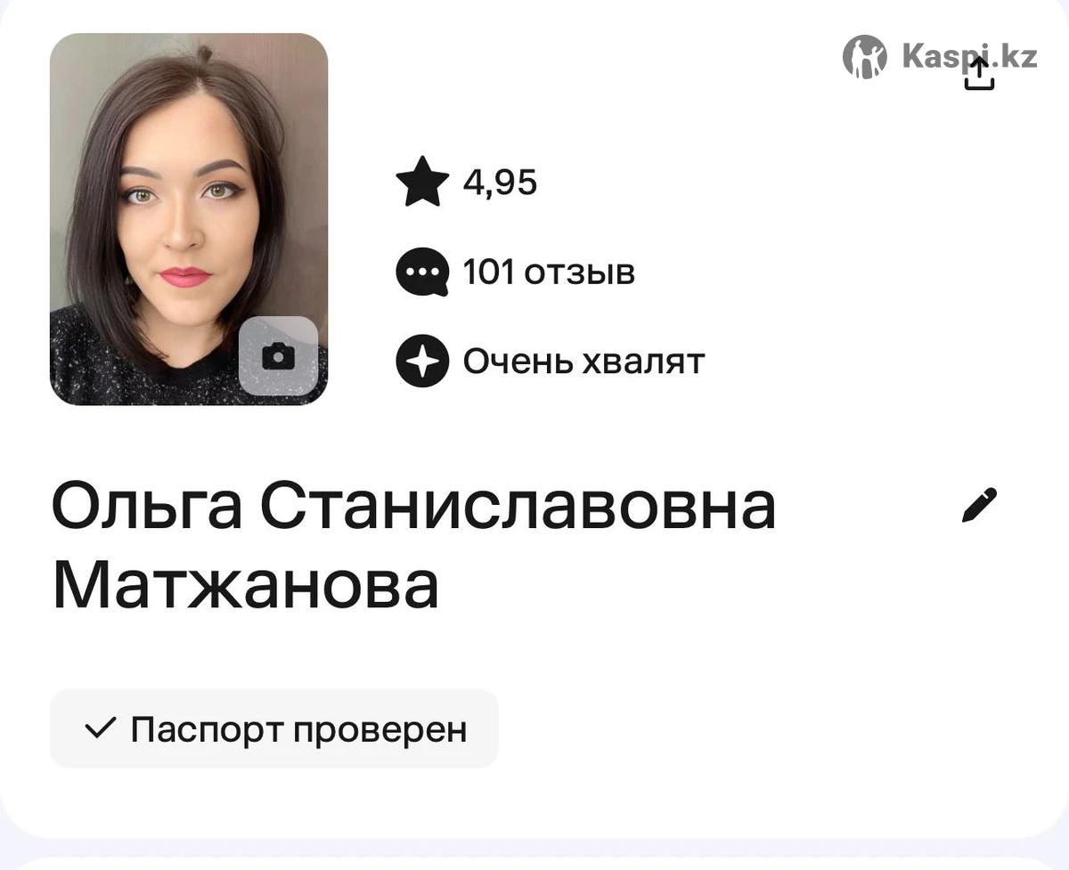Click the Kaspi.kz watermark text

(x=969, y=56)
